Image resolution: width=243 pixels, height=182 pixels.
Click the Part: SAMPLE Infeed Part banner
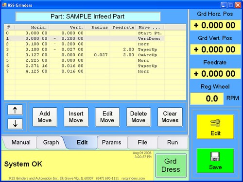pos(88,17)
